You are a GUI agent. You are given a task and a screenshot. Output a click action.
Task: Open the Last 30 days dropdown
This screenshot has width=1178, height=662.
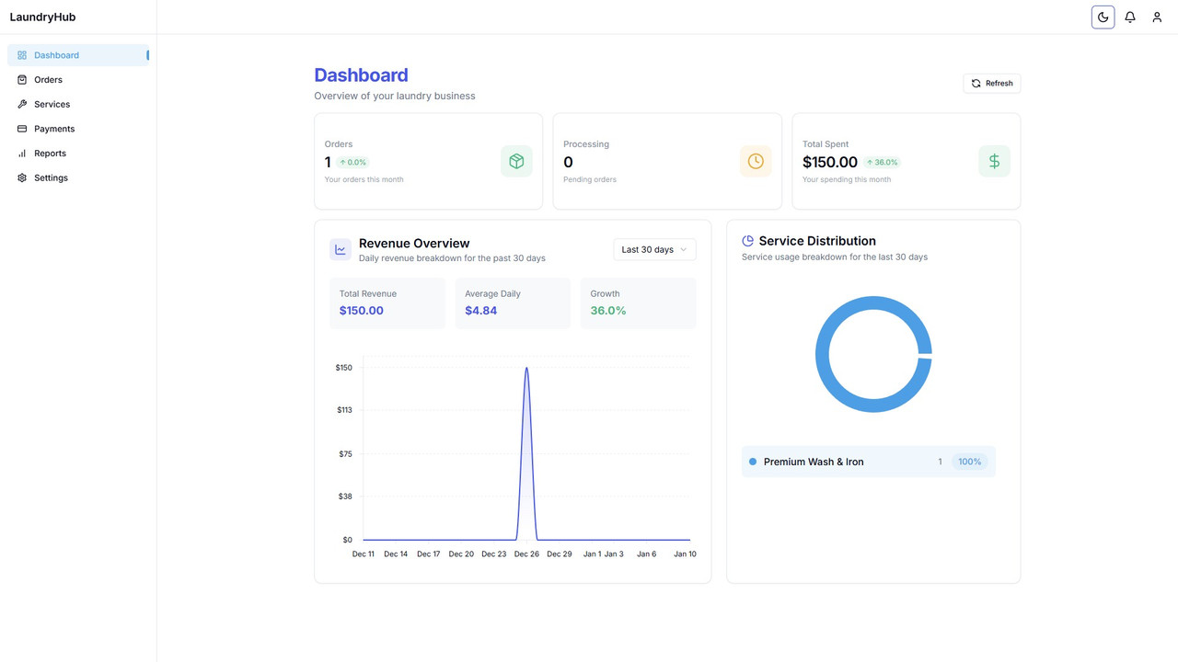tap(653, 248)
